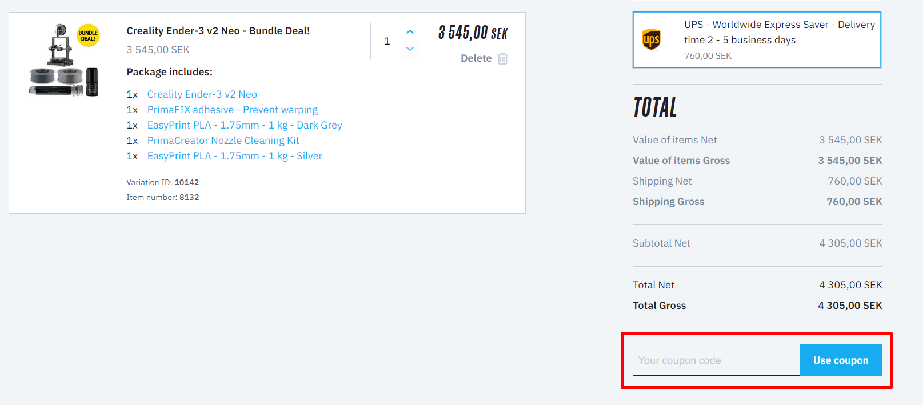Screen dimensions: 923x405
Task: Open EasyPrint PLA Dark Grey link
Action: point(245,125)
